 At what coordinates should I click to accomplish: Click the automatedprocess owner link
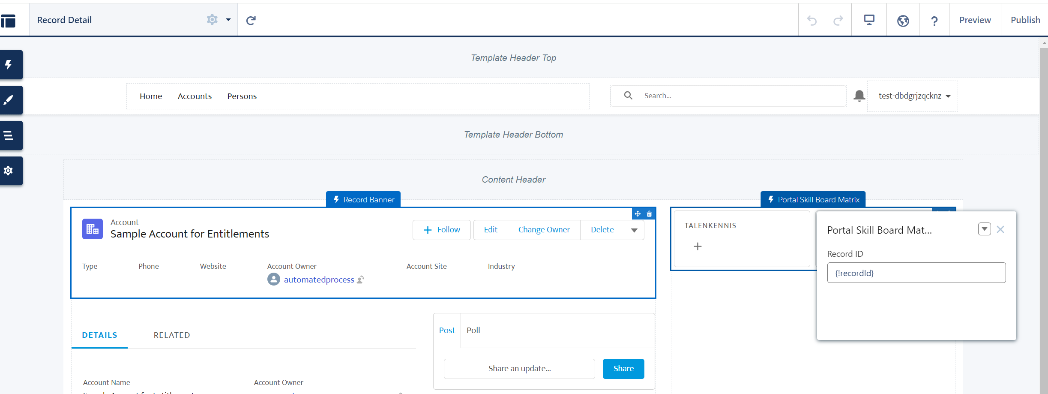319,280
